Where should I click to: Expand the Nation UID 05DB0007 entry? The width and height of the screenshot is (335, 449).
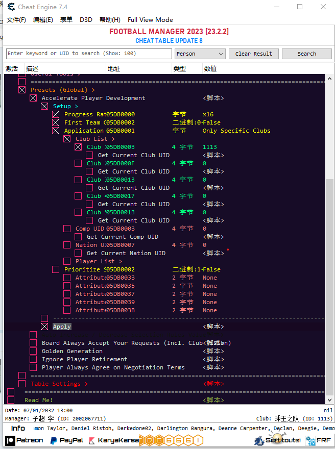pyautogui.click(x=67, y=245)
